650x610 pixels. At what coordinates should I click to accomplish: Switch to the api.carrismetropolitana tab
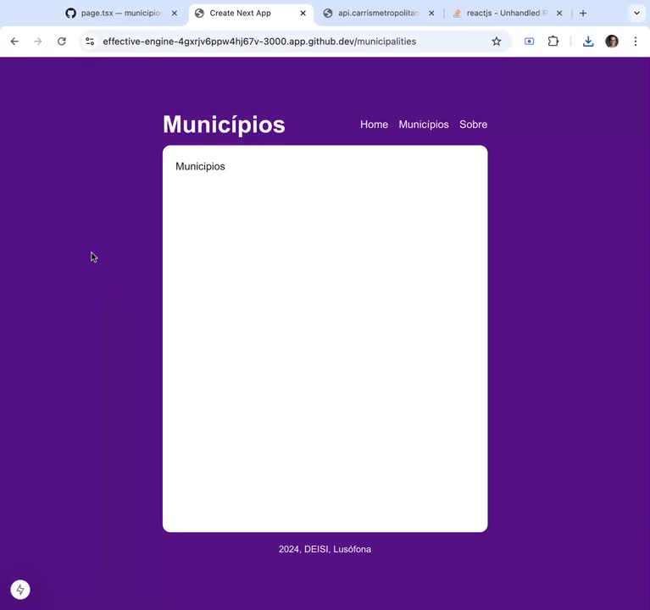[378, 14]
